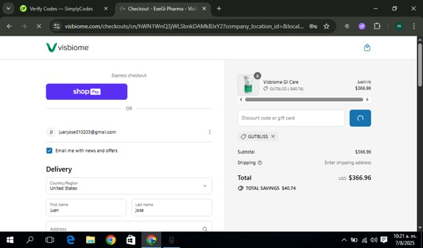The height and width of the screenshot is (248, 423).
Task: Open the Chrome three-dot menu
Action: pyautogui.click(x=414, y=26)
